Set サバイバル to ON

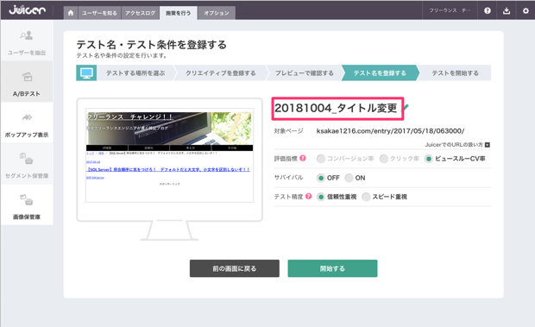click(349, 178)
